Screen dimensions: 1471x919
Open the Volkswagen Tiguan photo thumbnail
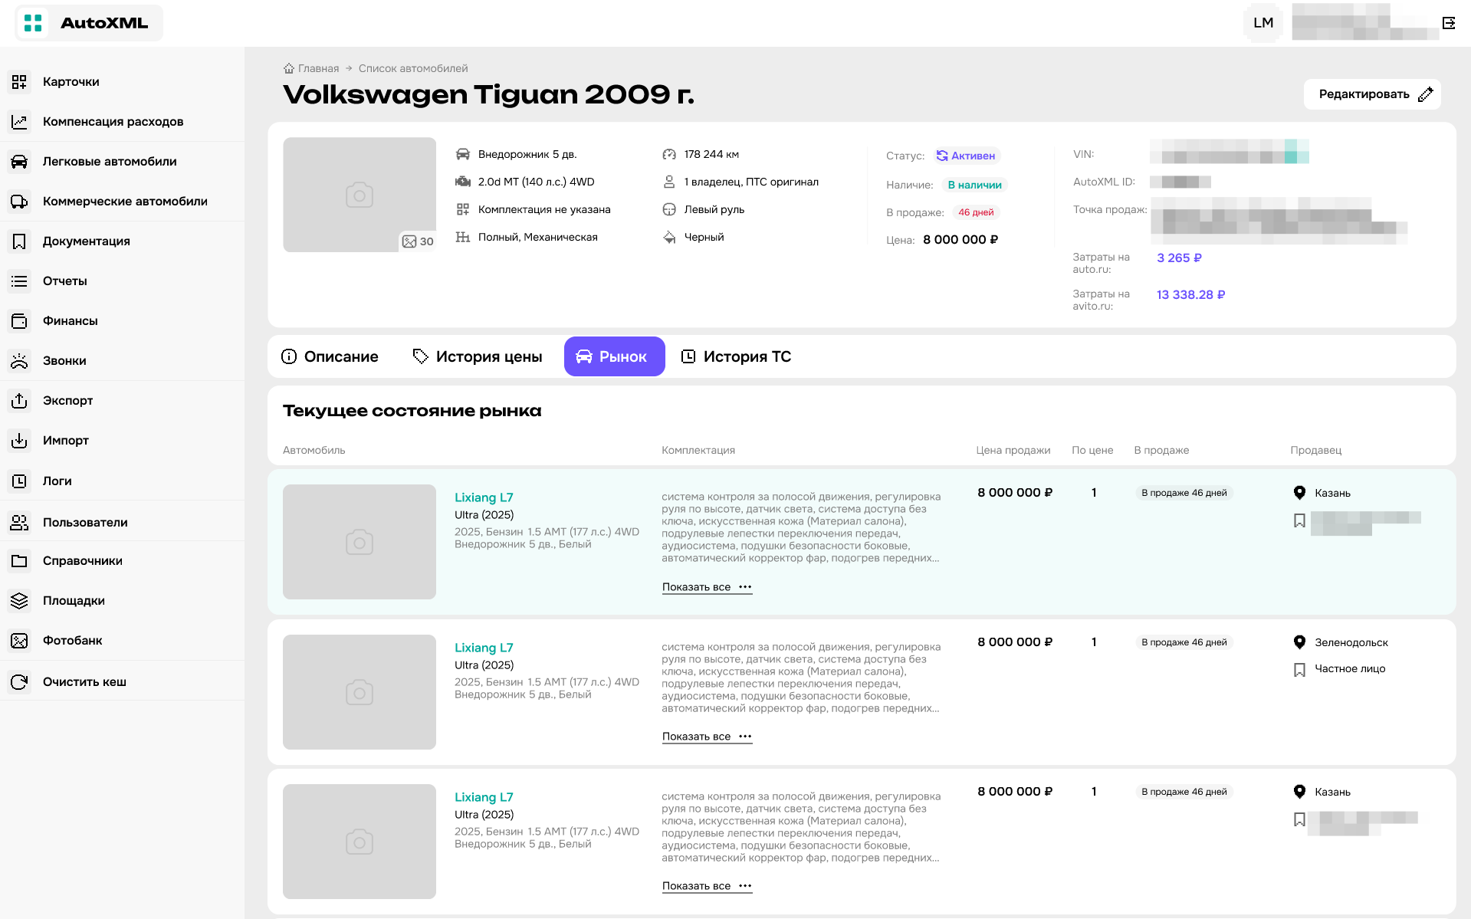click(359, 195)
